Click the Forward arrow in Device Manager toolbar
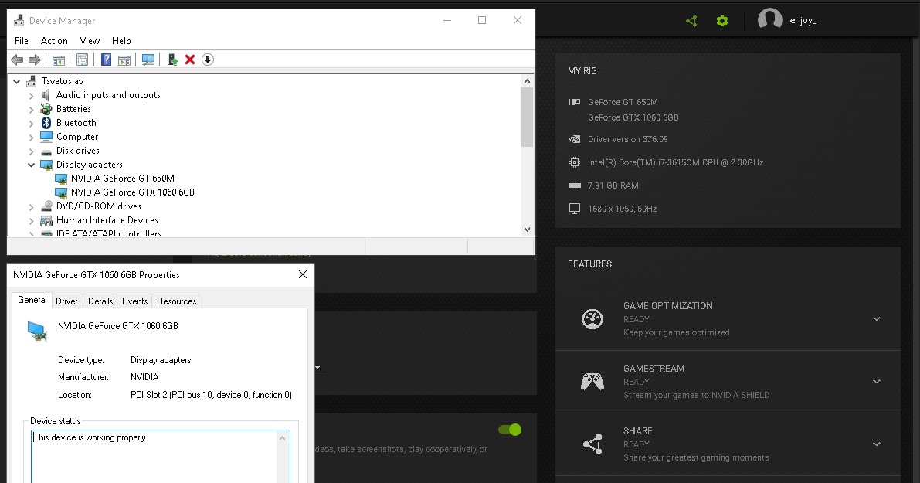 35,60
